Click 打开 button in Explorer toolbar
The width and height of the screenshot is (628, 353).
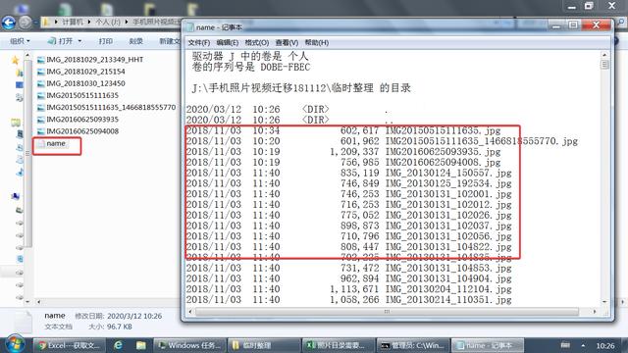click(62, 41)
